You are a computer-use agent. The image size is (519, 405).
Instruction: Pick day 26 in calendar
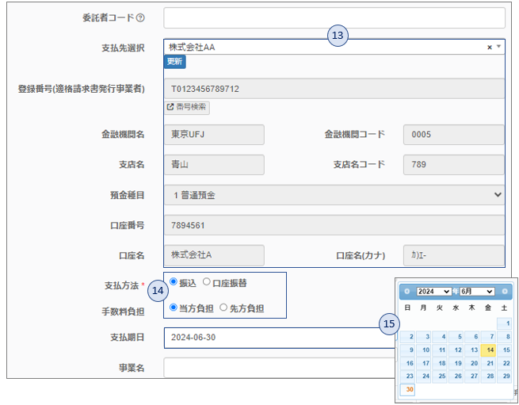point(456,376)
